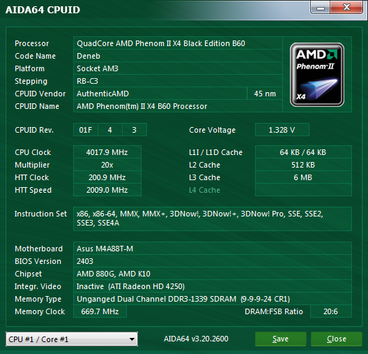This screenshot has height=354, width=368.
Task: Click the 'Core Voltage' label
Action: click(x=212, y=130)
